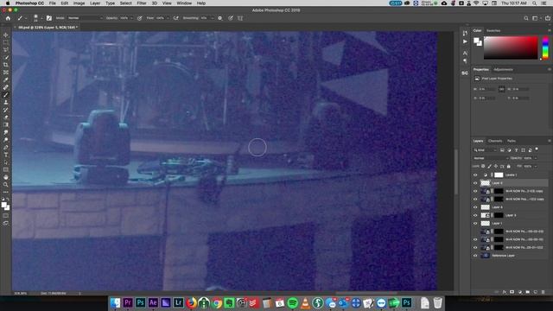Open the brush settings panel icon
This screenshot has width=553, height=311.
[x=49, y=18]
